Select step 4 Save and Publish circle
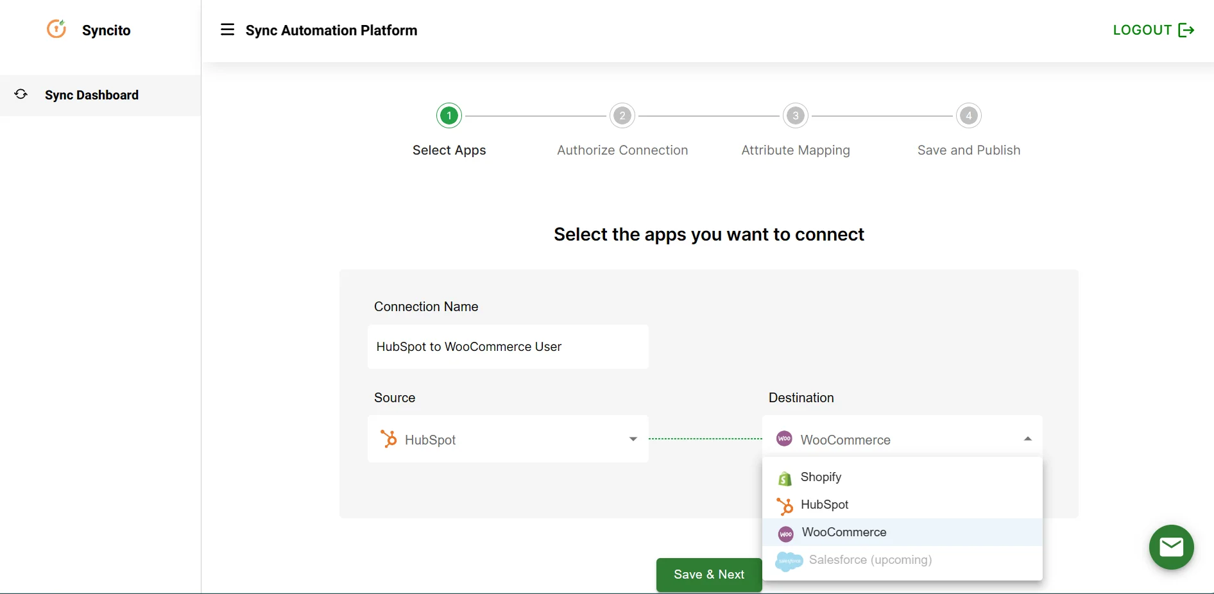The height and width of the screenshot is (594, 1214). 969,115
